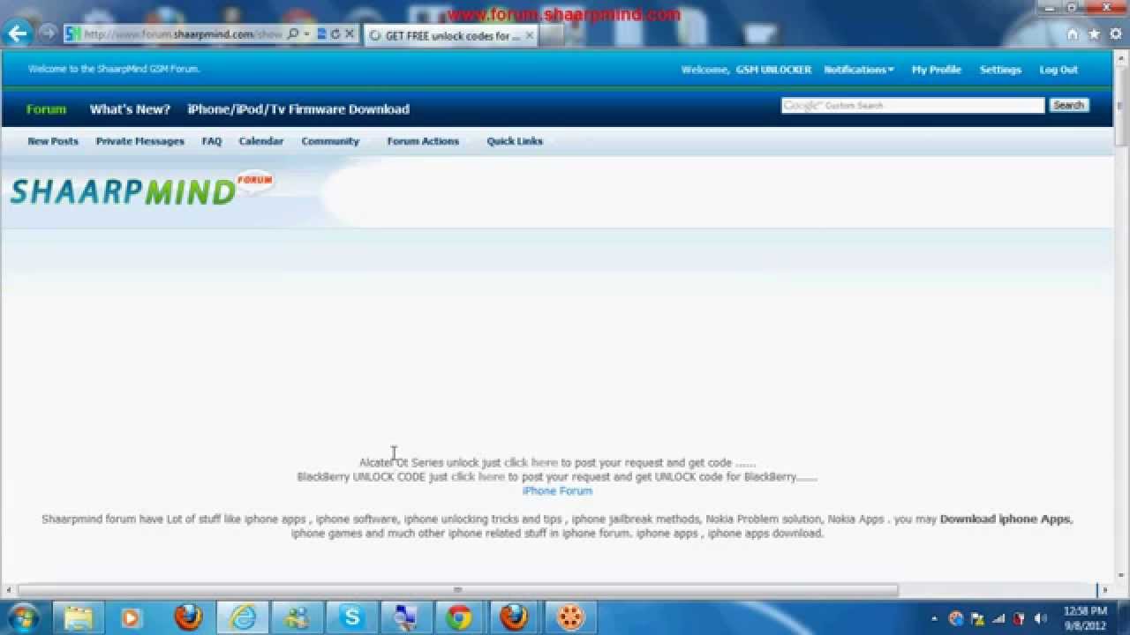Open the film reel recorder taskbar icon

569,617
